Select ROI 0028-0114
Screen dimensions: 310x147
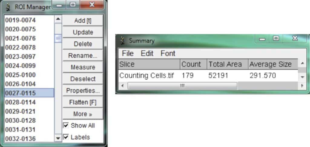[x=29, y=102]
